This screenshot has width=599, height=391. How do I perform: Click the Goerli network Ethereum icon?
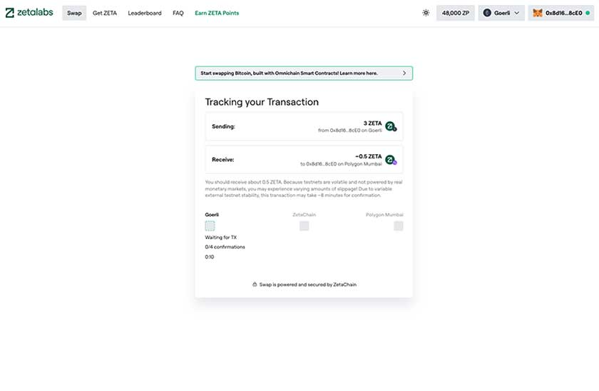click(x=487, y=13)
